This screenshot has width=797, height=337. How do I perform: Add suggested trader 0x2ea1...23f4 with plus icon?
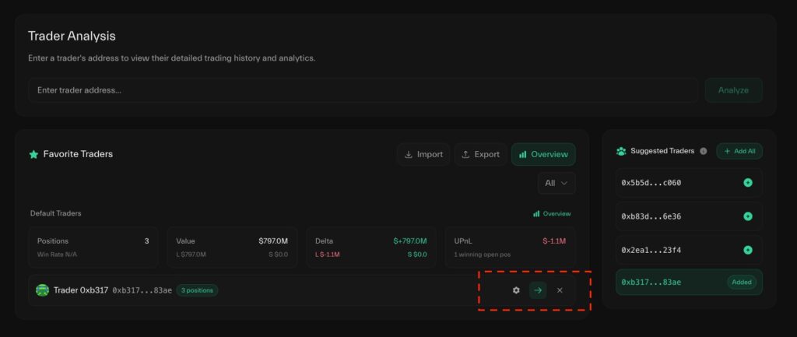[x=748, y=250]
